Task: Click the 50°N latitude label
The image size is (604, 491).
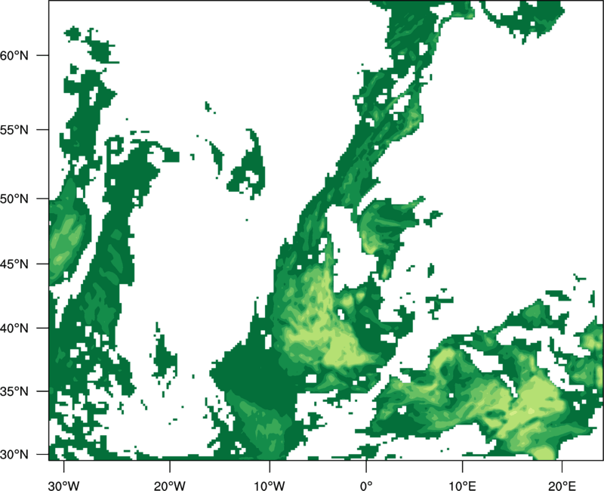Action: 14,199
